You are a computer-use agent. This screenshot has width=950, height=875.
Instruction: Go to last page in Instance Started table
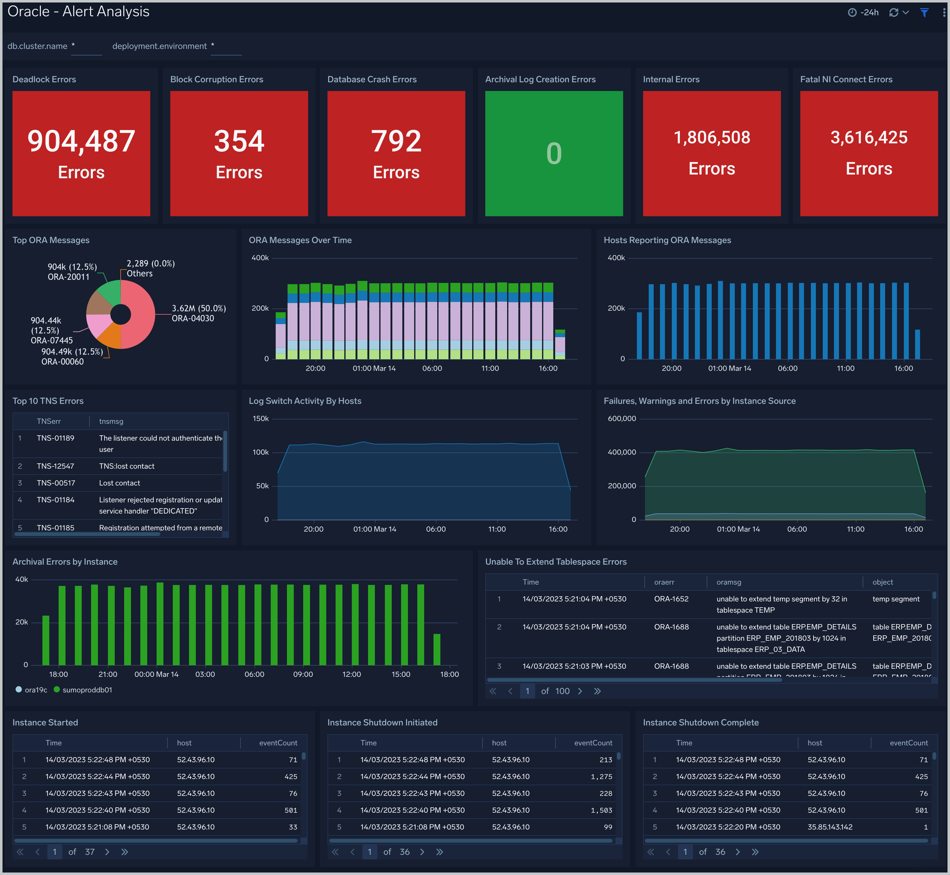(125, 852)
